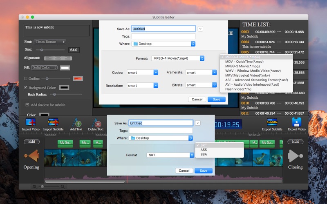Screen dimensions: 327x204
Task: Click the Save As field in subtitle dialog
Action: coord(161,123)
